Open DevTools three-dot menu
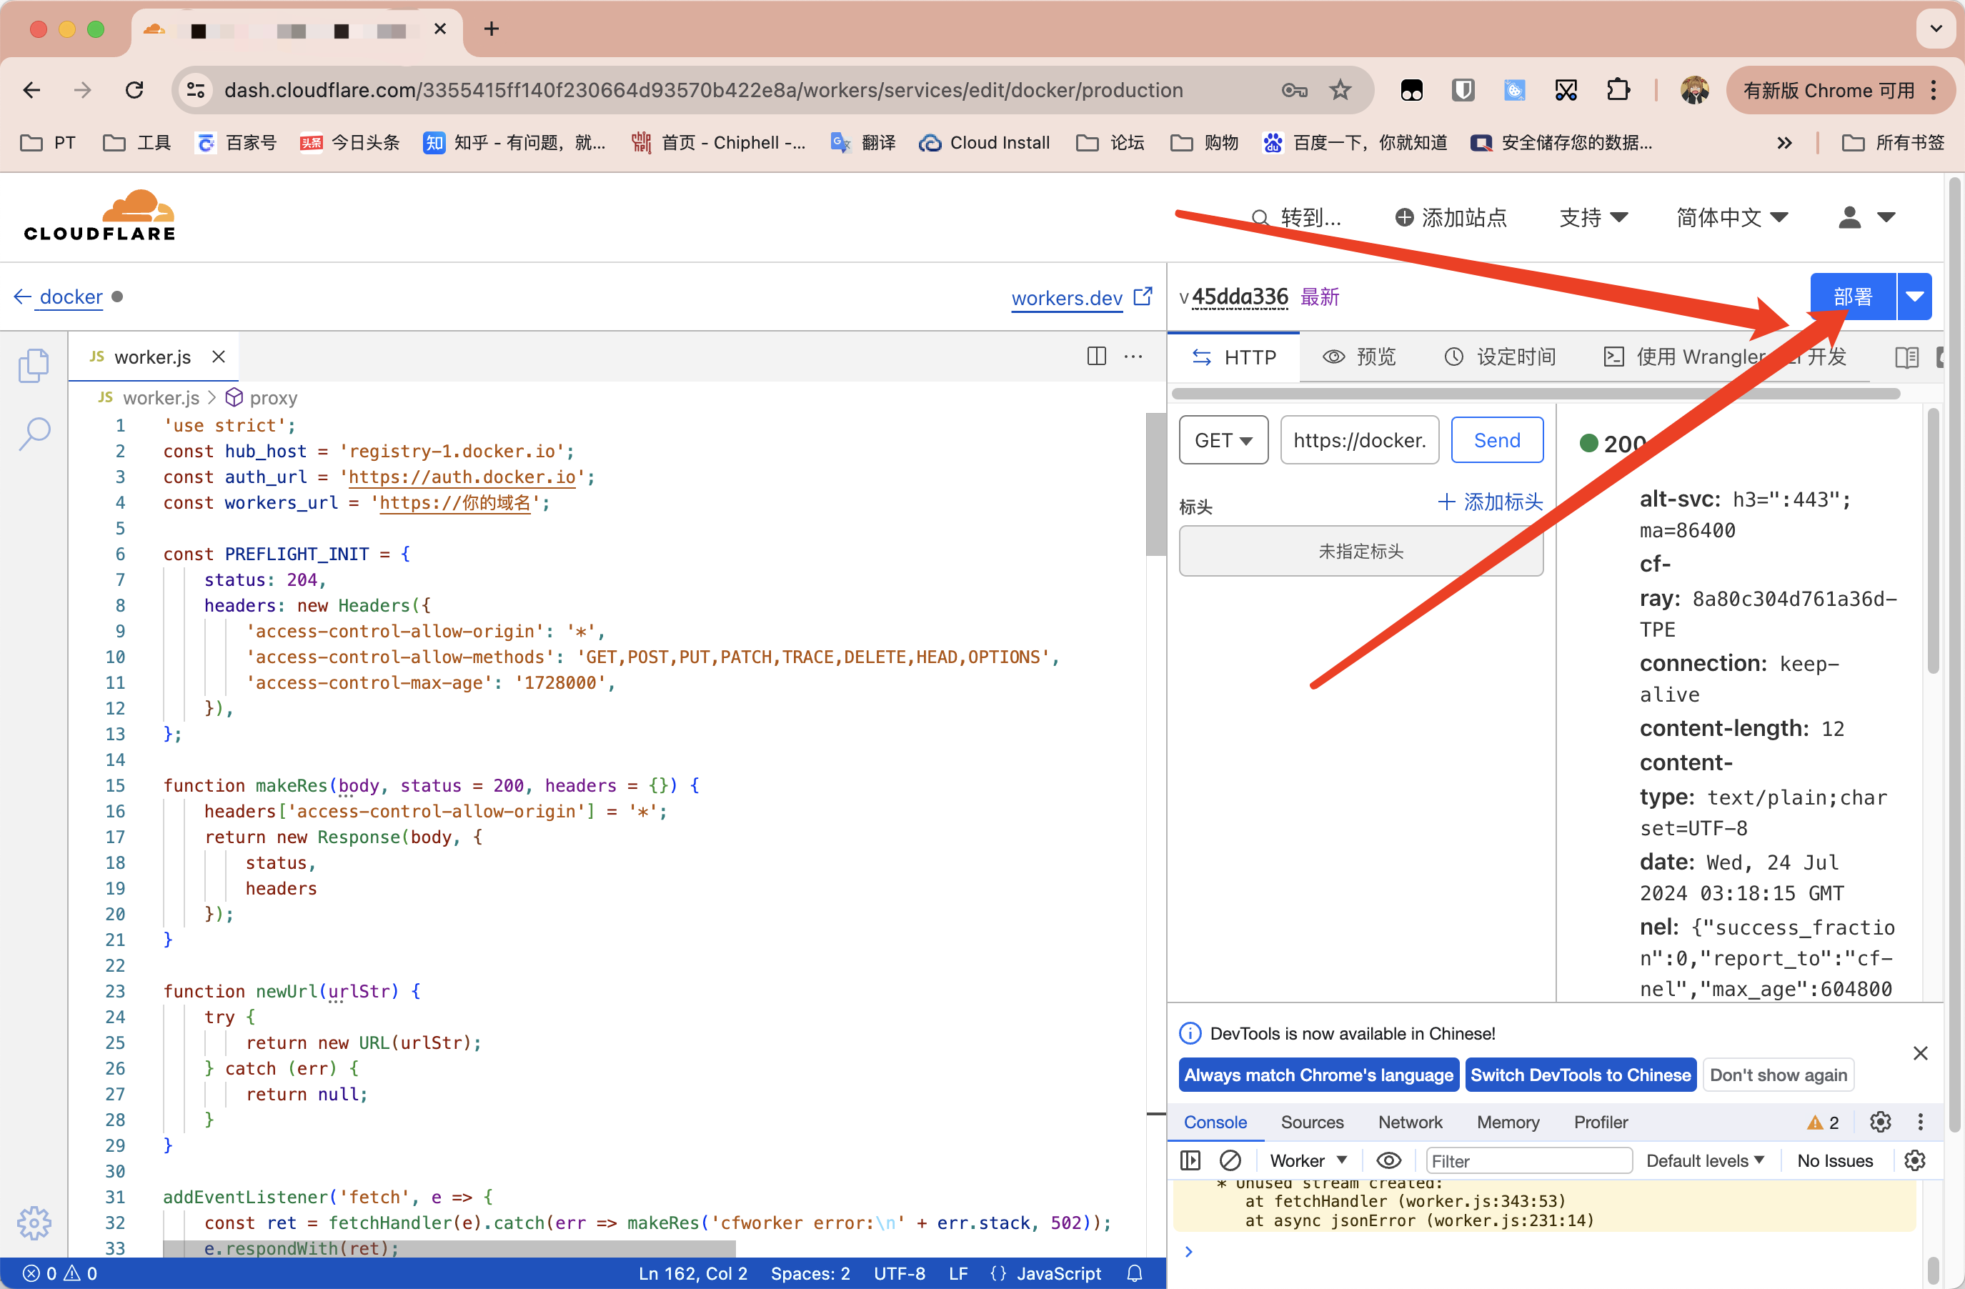 tap(1921, 1121)
